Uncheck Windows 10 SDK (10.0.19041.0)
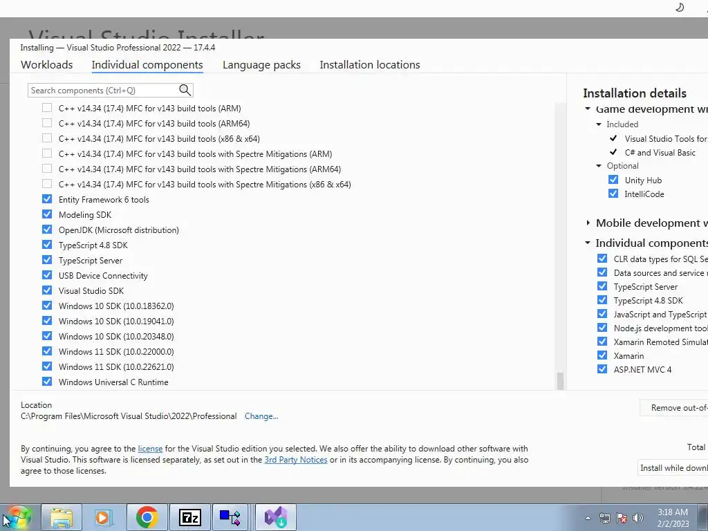 47,321
